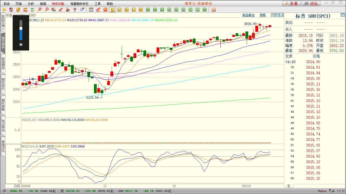Click the 交易 trade button
The width and height of the screenshot is (346, 194).
[292, 4]
